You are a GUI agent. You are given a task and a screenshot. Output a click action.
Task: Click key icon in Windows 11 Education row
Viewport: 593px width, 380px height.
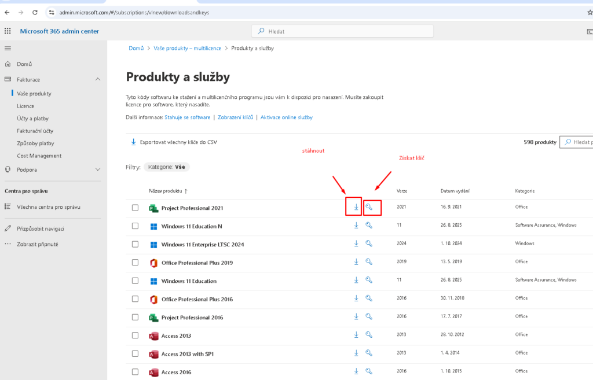pos(369,280)
